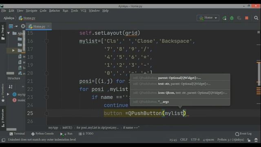Screen dimensions: 261x147
Task: Click the CRLF line separator in status bar
Action: point(184,140)
